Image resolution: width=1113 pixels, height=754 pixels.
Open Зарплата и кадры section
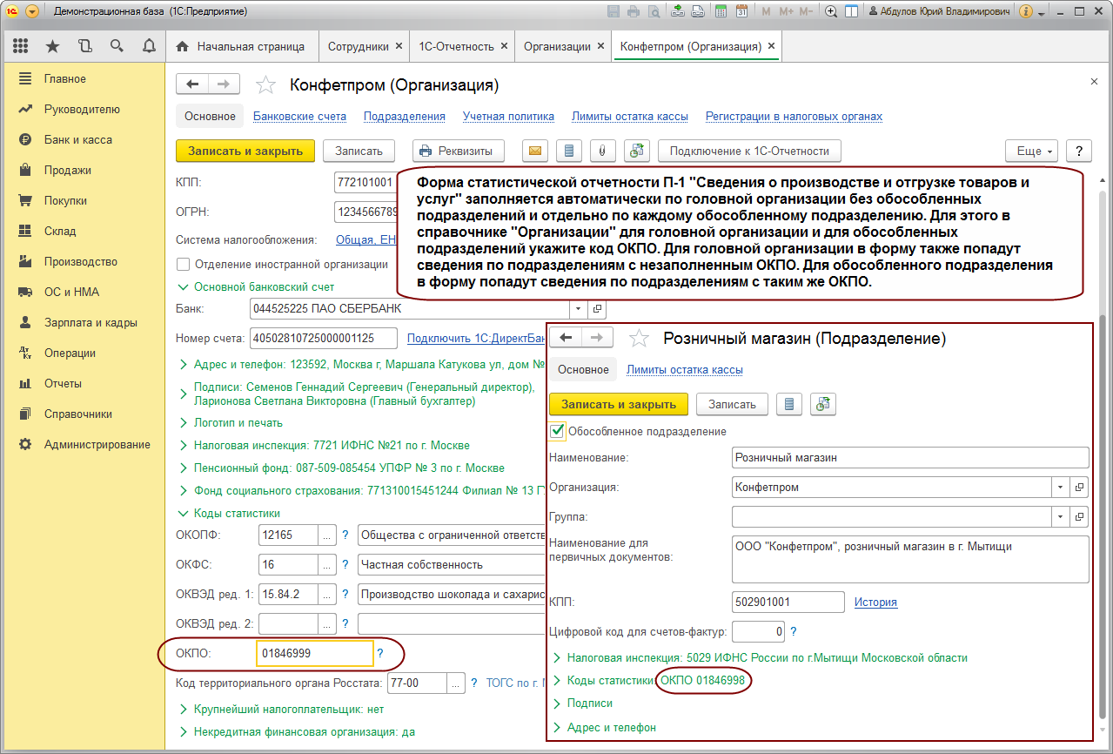[x=91, y=322]
